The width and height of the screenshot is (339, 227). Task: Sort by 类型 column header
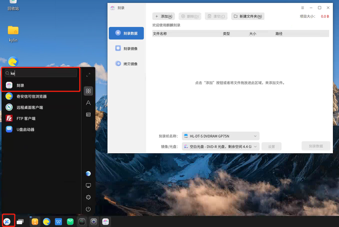click(227, 33)
